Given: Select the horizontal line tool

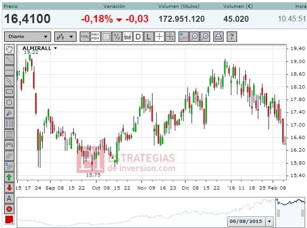Looking at the screenshot, I should click(x=9, y=70).
